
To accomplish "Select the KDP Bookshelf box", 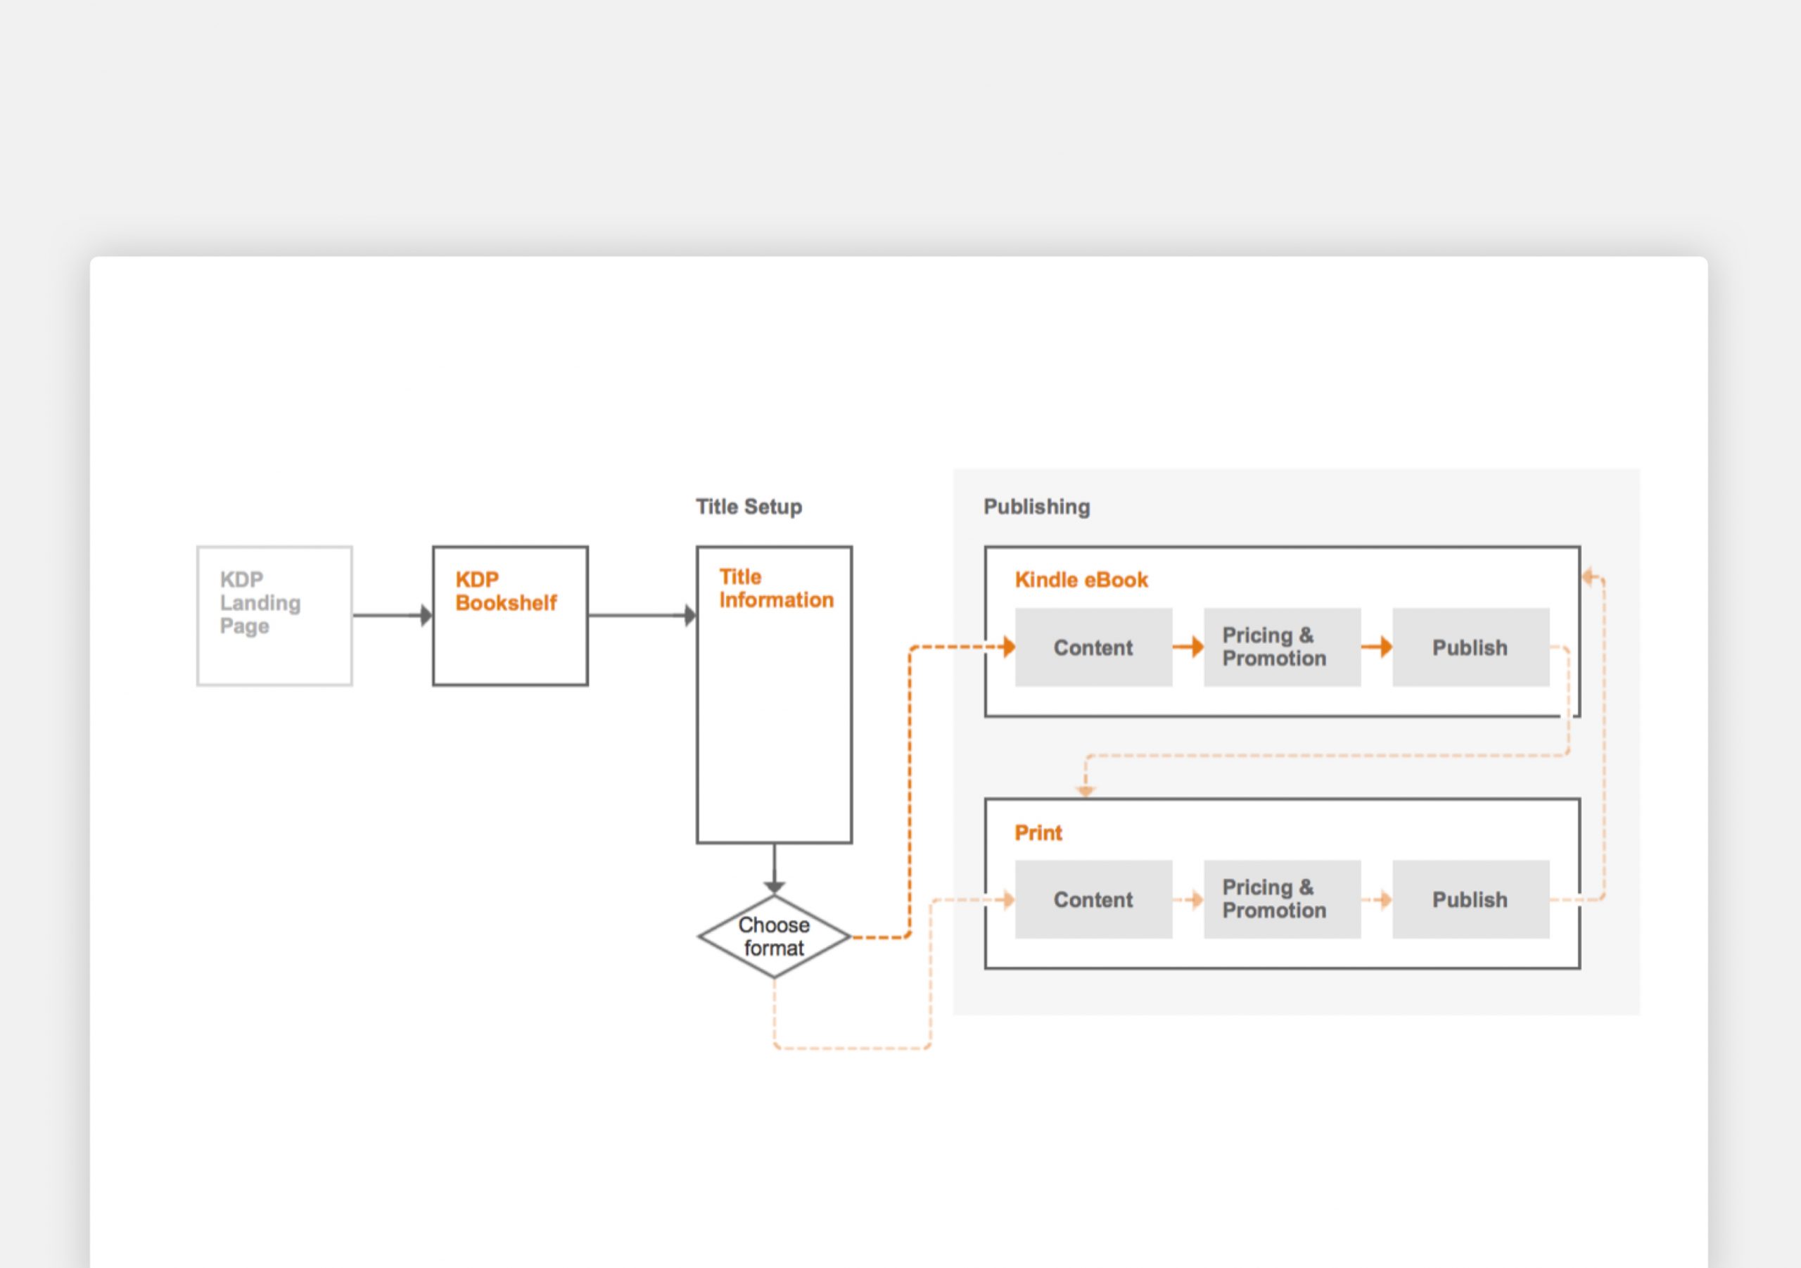I will click(x=510, y=616).
